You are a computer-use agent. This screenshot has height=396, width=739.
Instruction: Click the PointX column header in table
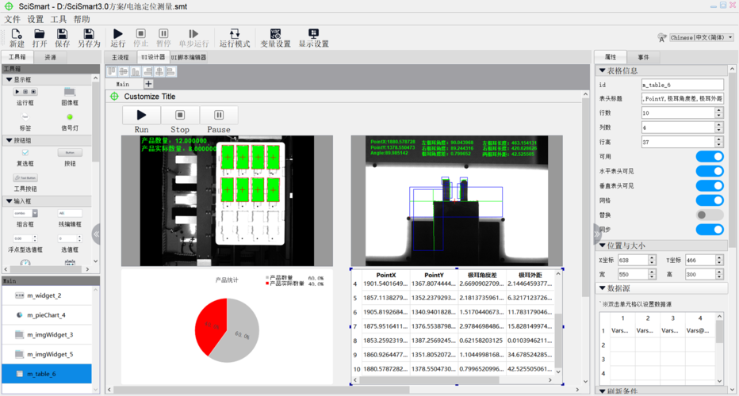[x=386, y=275]
